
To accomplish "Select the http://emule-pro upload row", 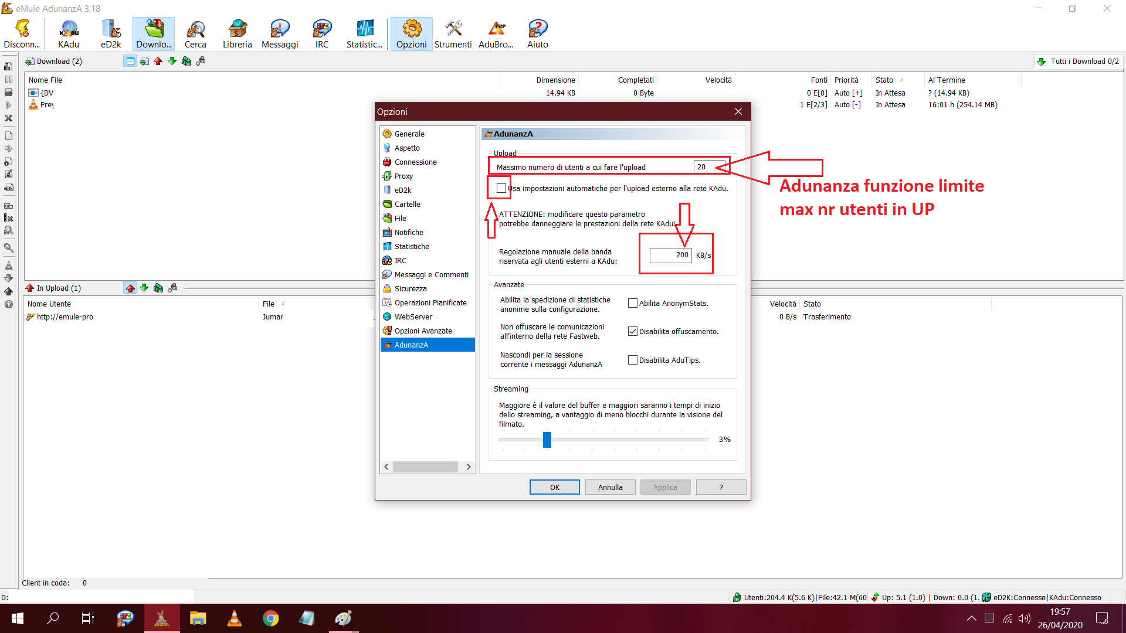I will tap(65, 316).
